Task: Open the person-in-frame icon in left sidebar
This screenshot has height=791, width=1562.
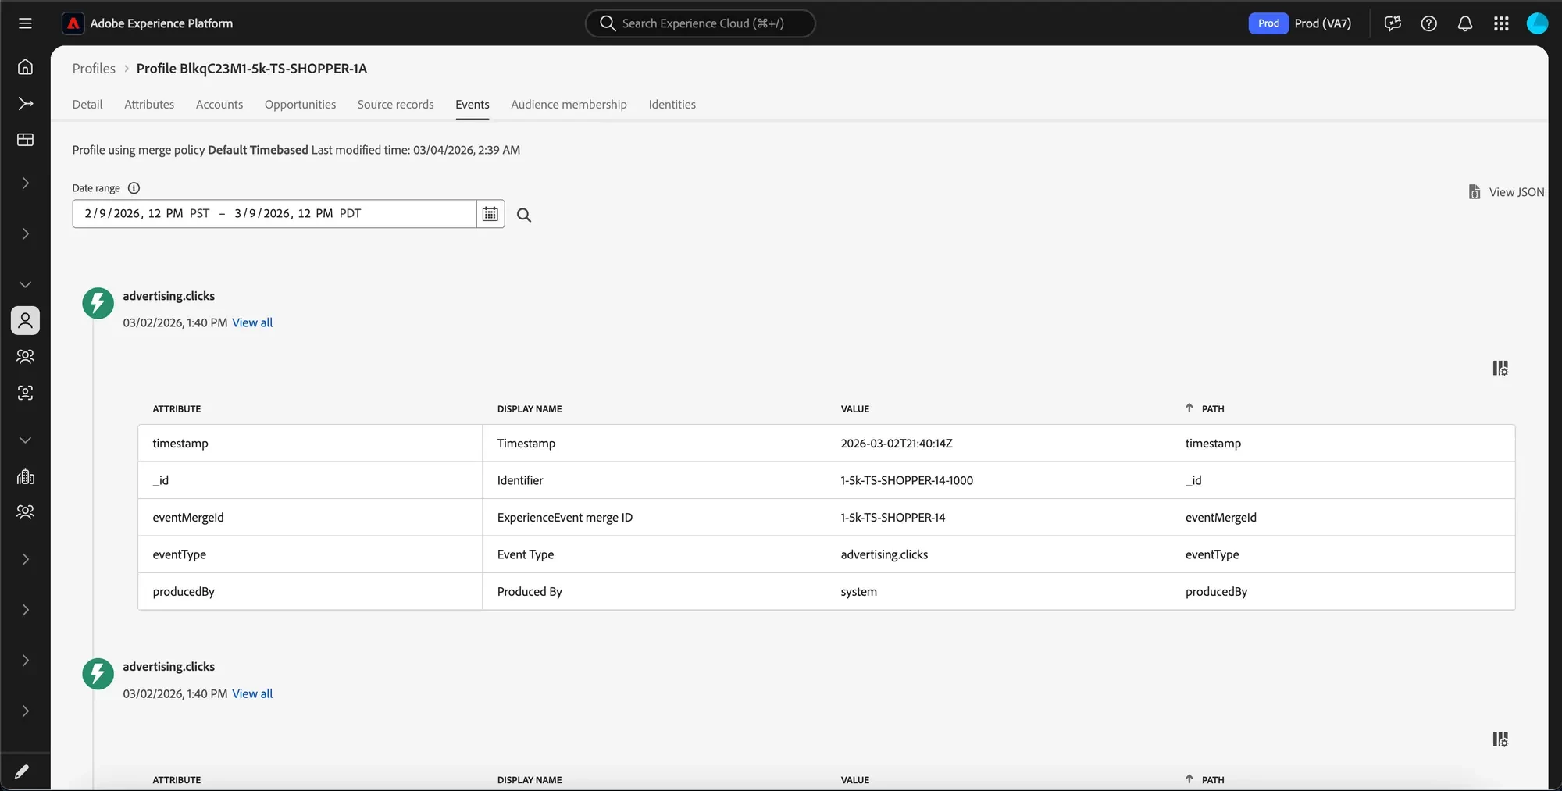Action: (x=25, y=393)
